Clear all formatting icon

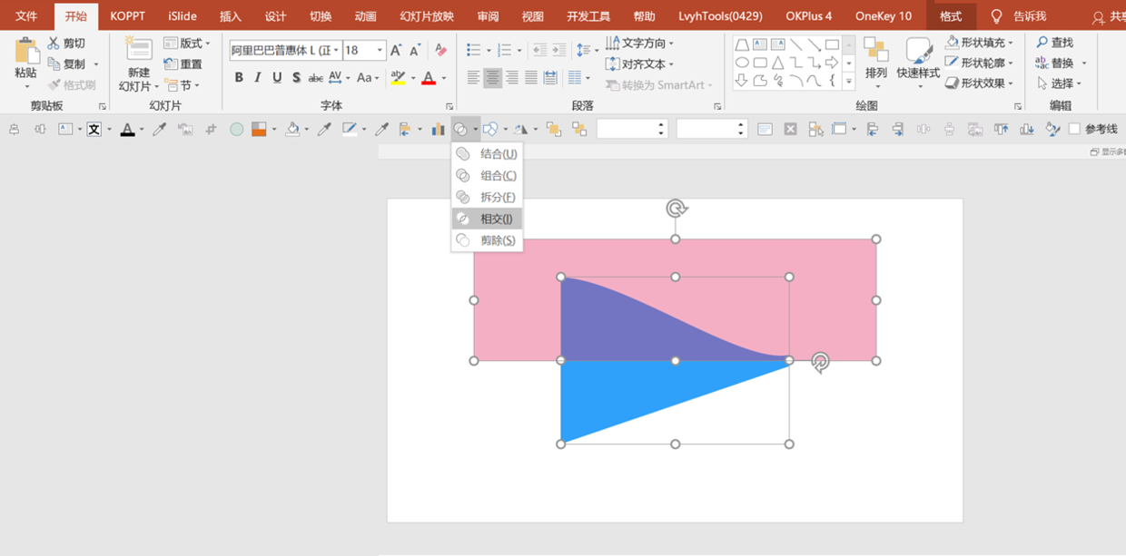[x=440, y=51]
